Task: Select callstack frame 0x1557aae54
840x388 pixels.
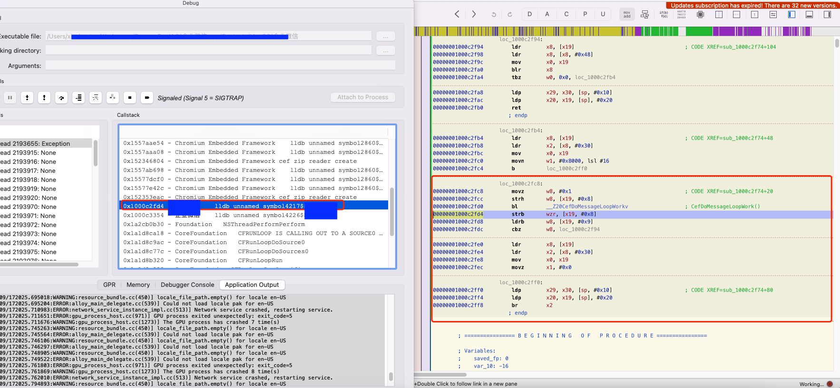Action: [254, 143]
